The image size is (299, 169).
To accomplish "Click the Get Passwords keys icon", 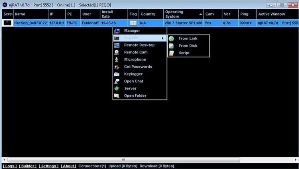I will pos(117,67).
